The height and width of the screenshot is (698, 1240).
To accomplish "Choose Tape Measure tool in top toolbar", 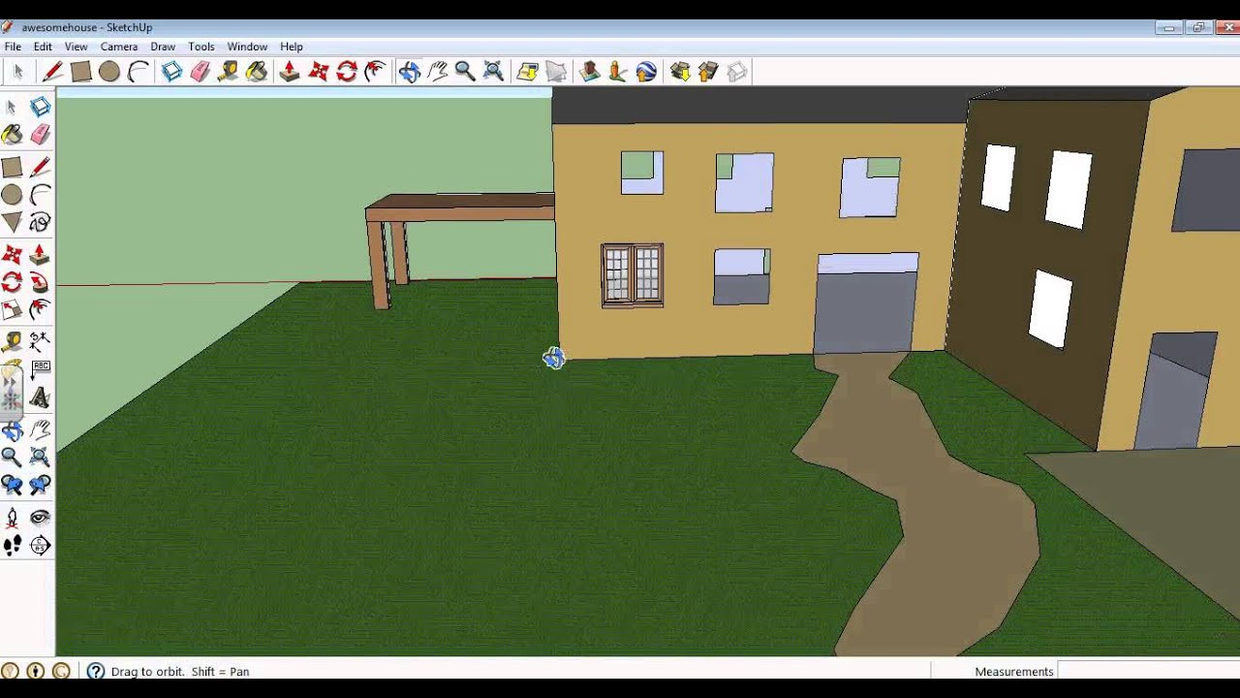I will point(228,72).
